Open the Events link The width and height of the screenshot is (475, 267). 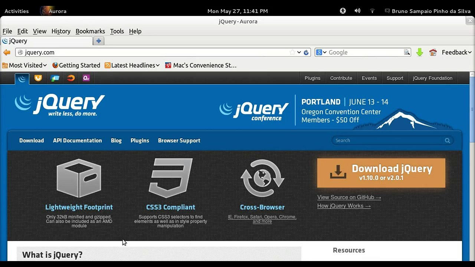point(369,78)
